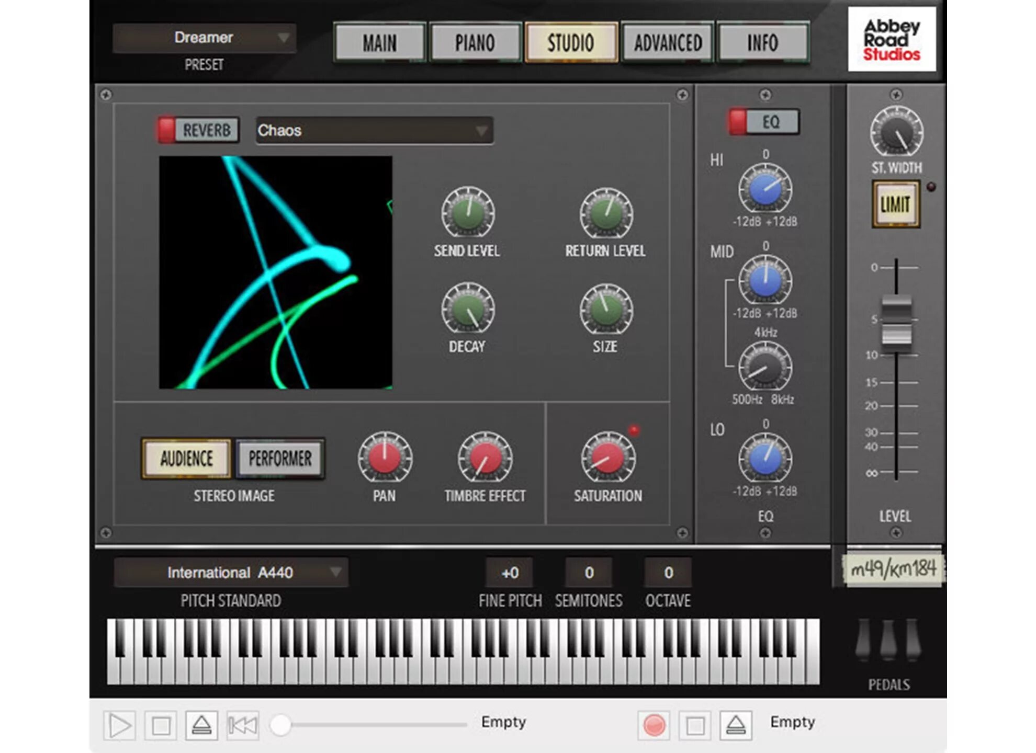Click the blue HI EQ knob

click(x=765, y=189)
